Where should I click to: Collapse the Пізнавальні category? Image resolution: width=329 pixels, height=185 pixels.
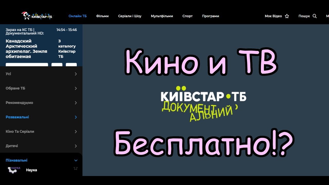click(x=41, y=160)
